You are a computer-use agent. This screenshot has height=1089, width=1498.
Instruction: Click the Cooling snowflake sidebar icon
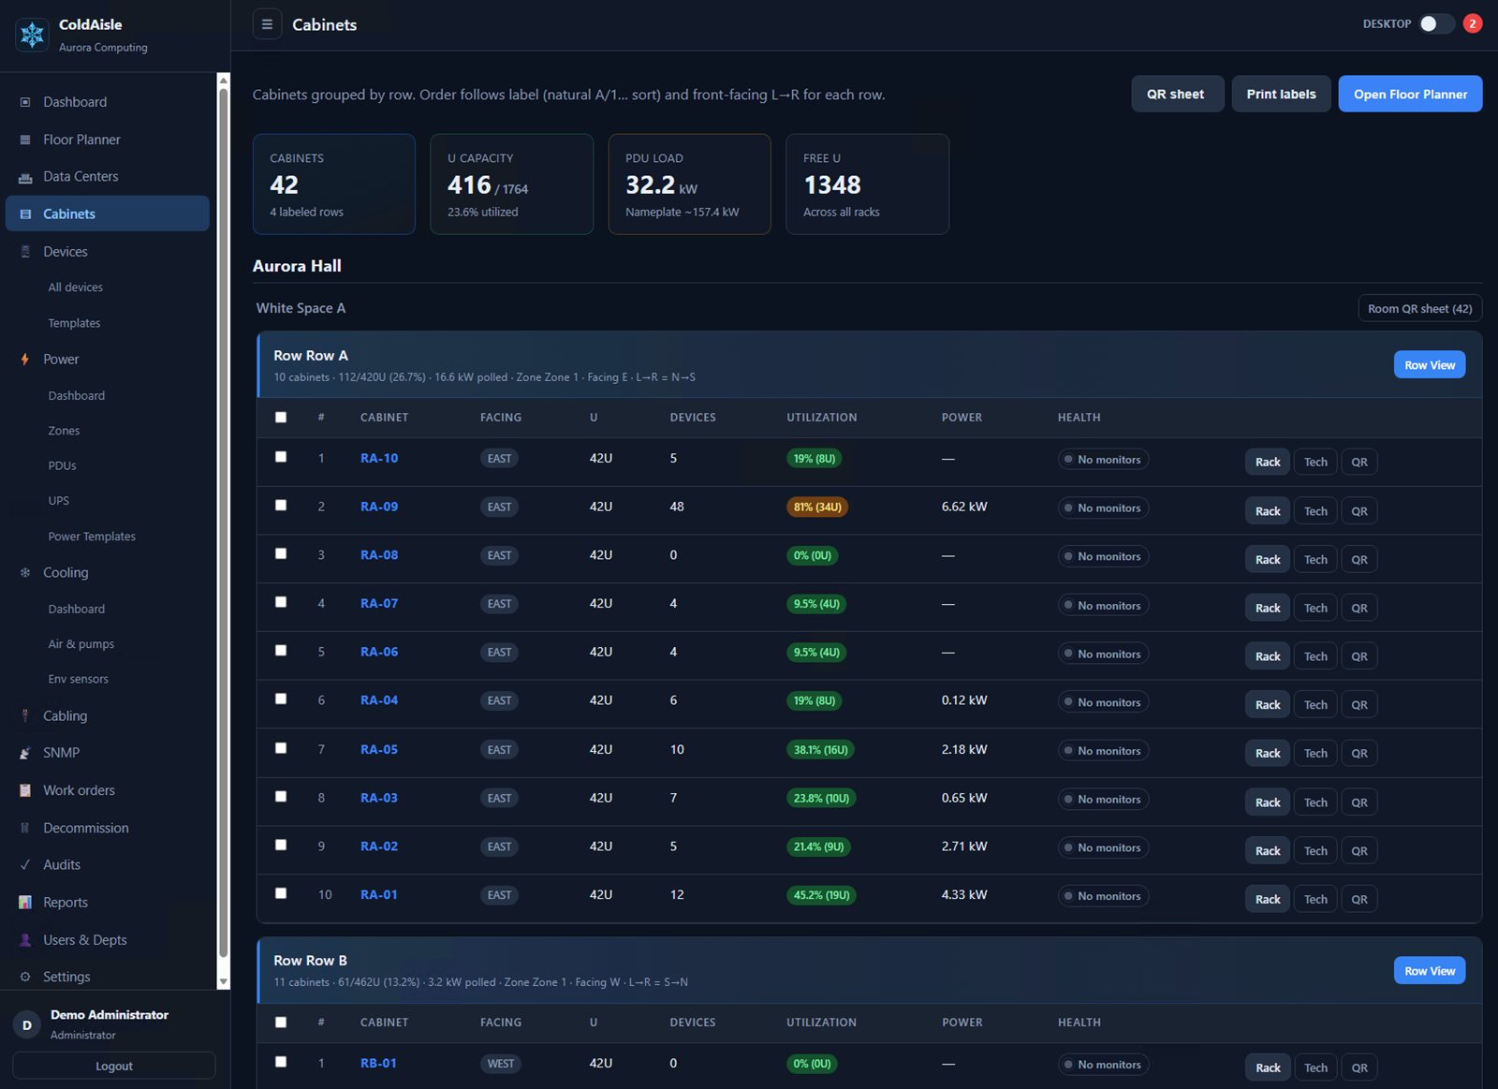25,573
